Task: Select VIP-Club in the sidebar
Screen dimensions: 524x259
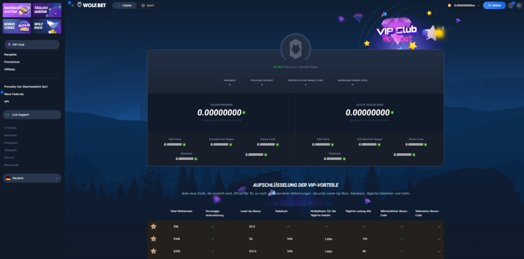Action: [x=32, y=45]
